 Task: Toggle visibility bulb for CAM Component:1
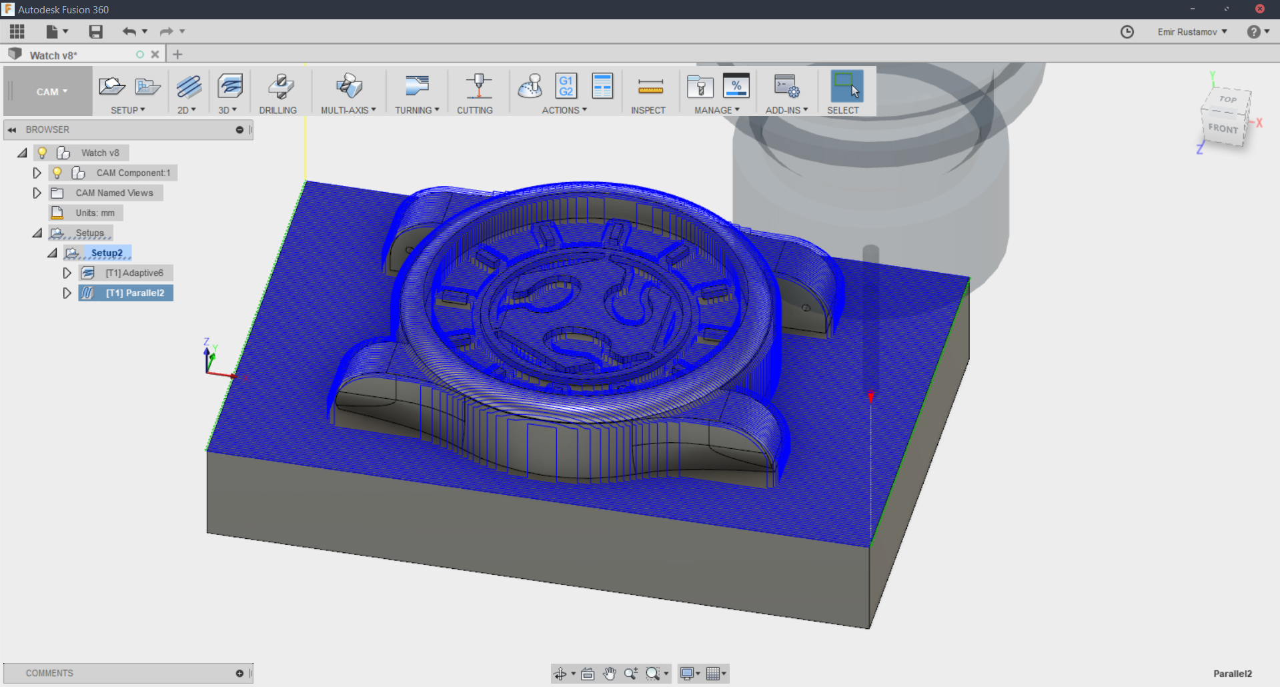click(x=57, y=173)
